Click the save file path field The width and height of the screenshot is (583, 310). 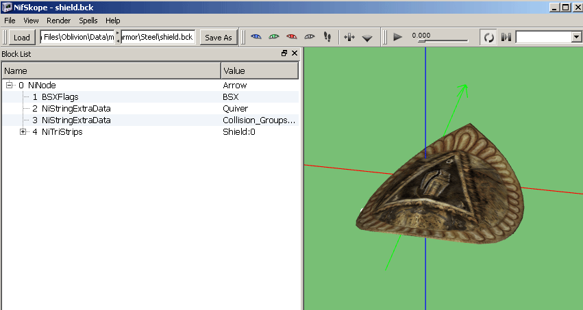click(x=158, y=37)
